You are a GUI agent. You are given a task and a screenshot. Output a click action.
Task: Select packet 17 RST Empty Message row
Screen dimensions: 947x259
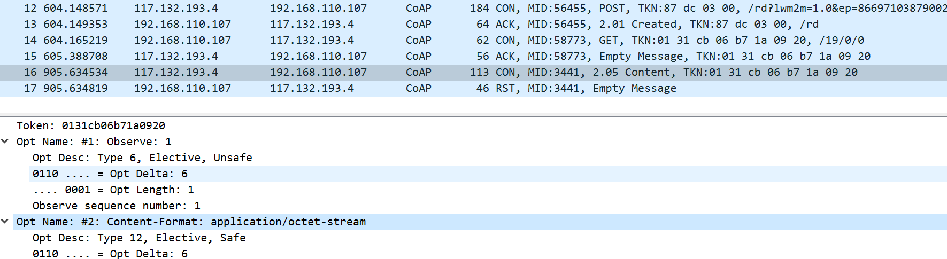tap(473, 88)
